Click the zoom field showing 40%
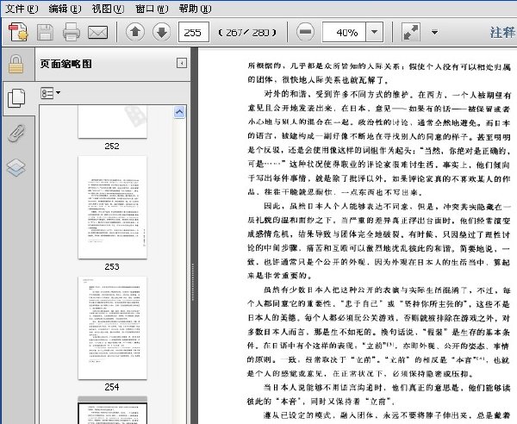This screenshot has height=424, width=517. pos(344,32)
